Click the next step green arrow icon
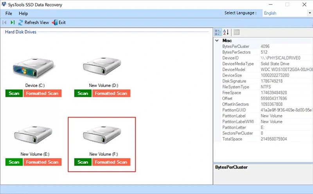The image size is (313, 194). pyautogui.click(x=13, y=23)
